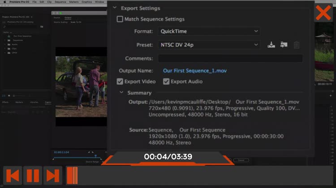Image resolution: width=336 pixels, height=188 pixels.
Task: Click the Import Preset icon
Action: 283,45
